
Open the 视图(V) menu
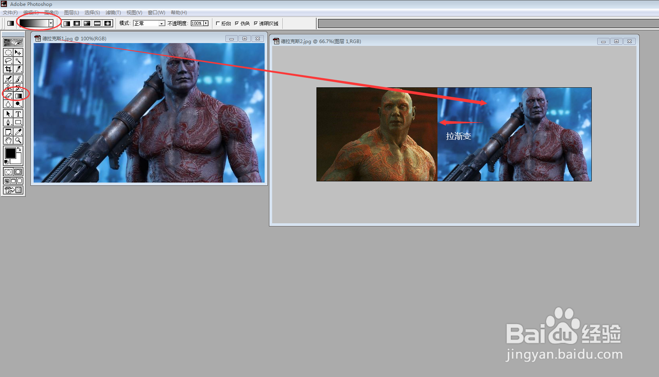click(x=134, y=13)
